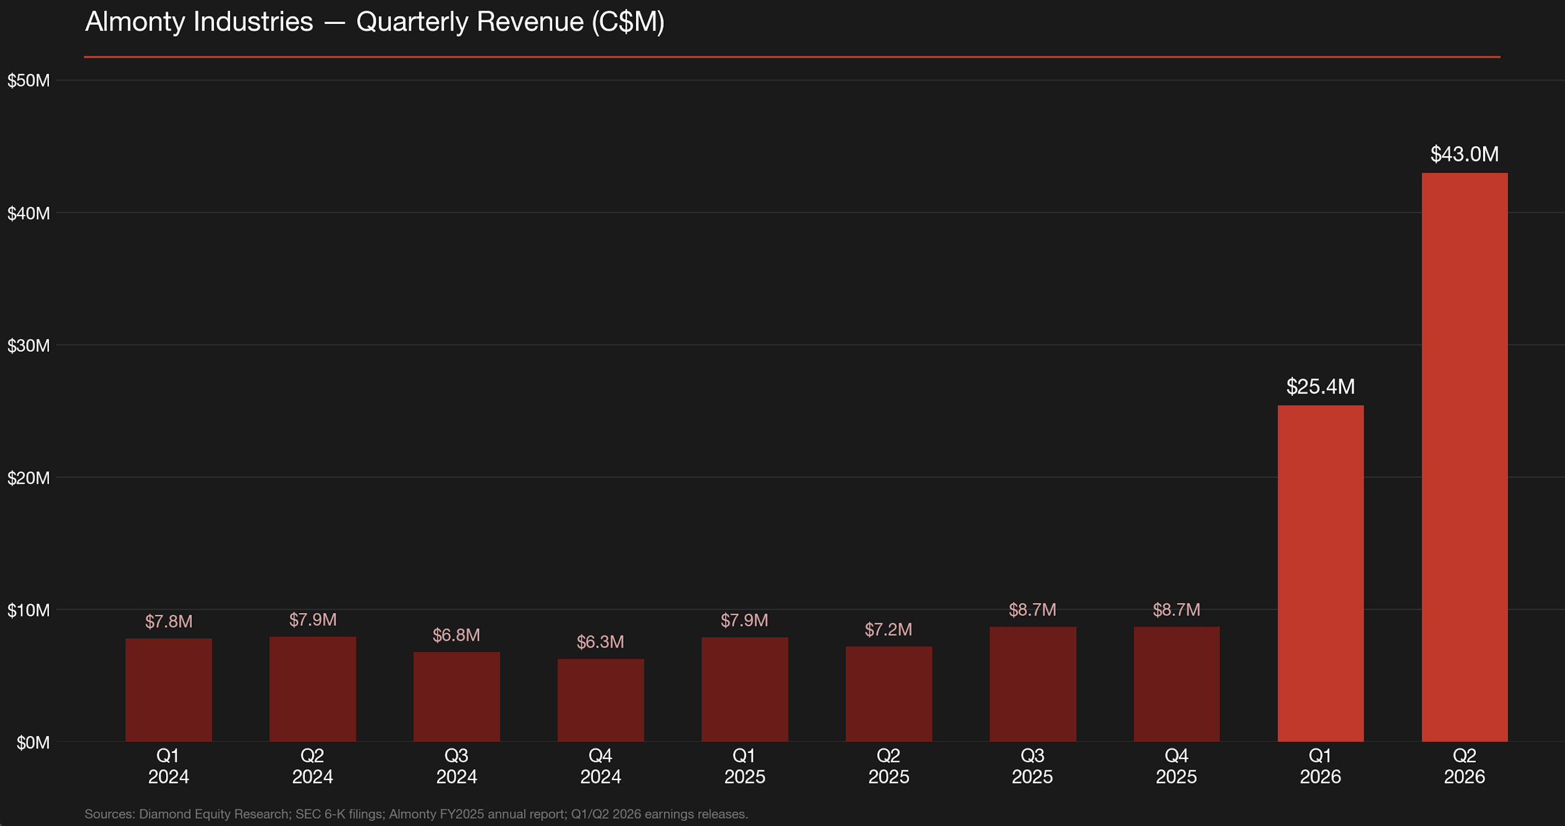This screenshot has width=1565, height=826.
Task: Click the "Q3 2024" x-axis label
Action: click(457, 766)
